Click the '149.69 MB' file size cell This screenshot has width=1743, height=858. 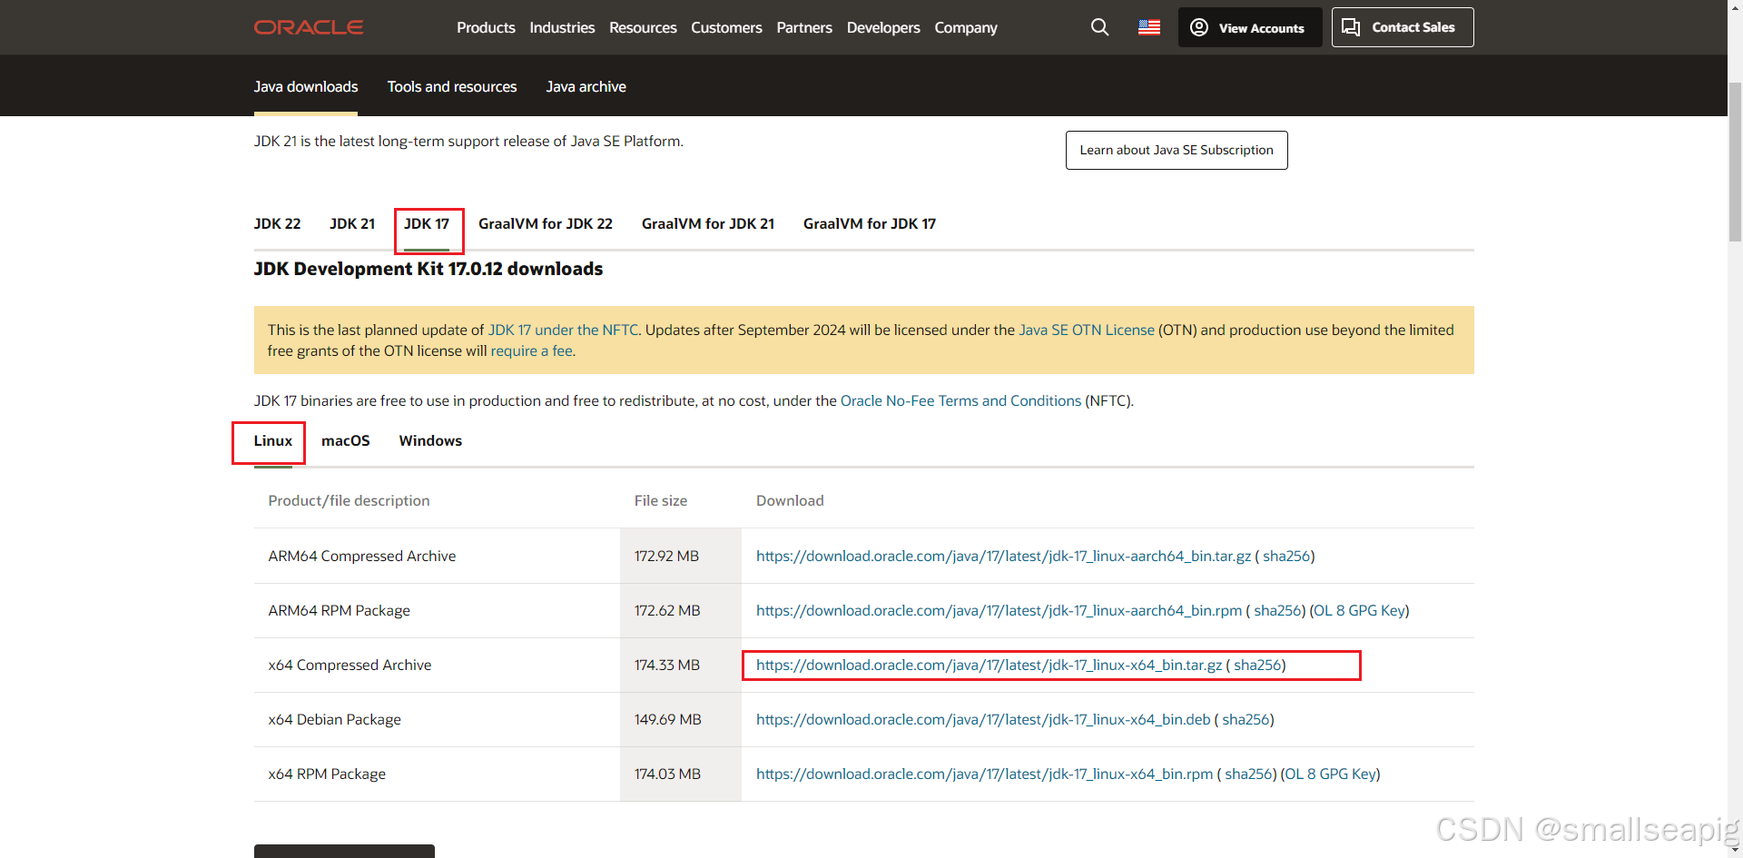tap(681, 719)
